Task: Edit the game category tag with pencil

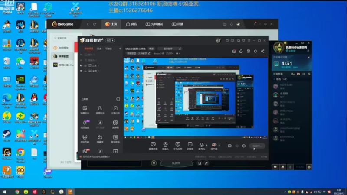Action: (149, 53)
